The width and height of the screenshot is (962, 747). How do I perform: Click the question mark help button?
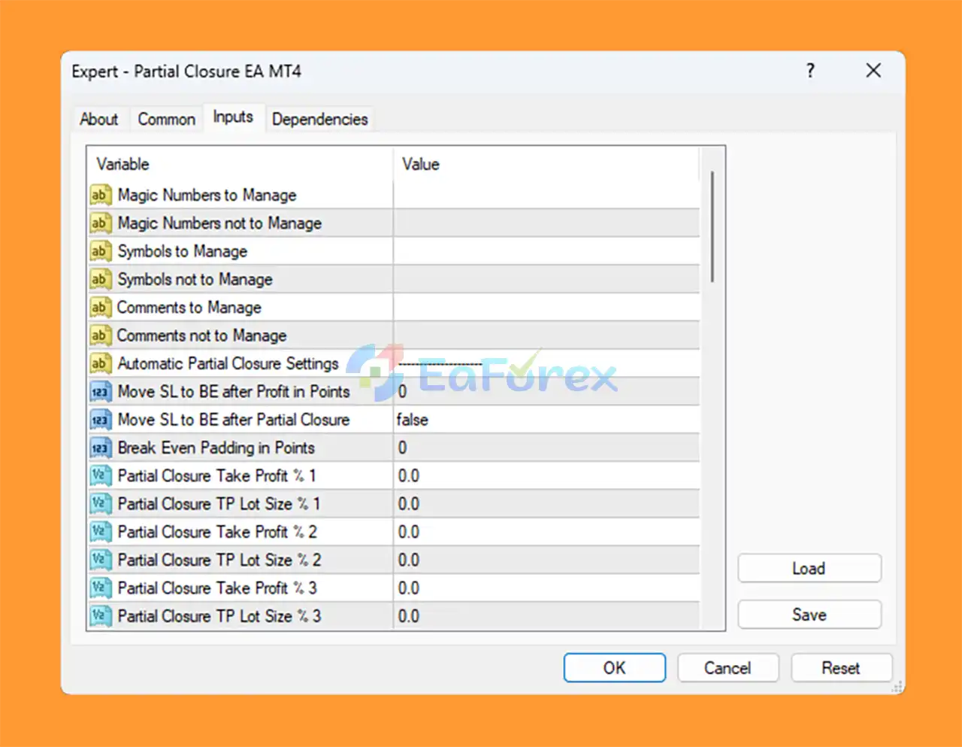[x=810, y=71]
